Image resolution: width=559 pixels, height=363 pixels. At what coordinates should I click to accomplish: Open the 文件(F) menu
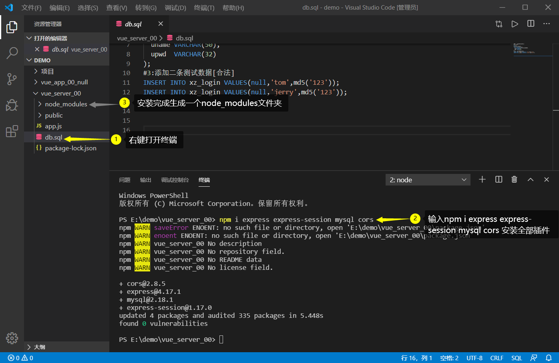[31, 7]
